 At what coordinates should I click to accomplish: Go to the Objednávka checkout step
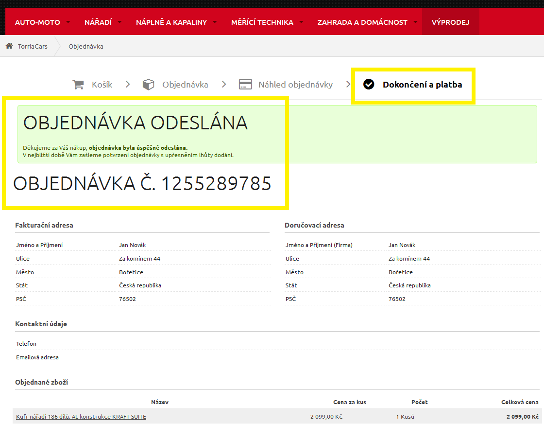click(185, 85)
